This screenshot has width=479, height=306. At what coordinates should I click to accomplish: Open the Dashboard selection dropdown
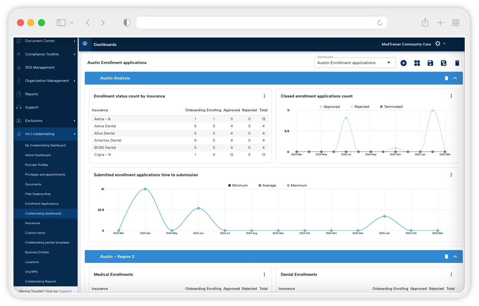pos(354,63)
